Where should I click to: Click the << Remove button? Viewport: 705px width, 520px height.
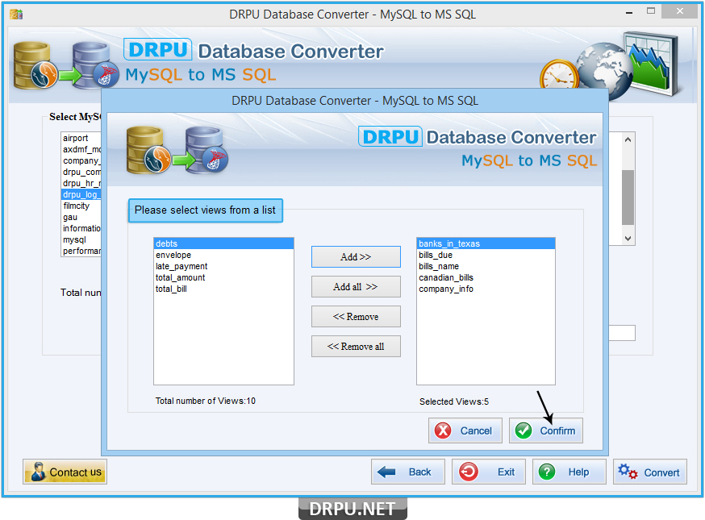click(x=356, y=317)
